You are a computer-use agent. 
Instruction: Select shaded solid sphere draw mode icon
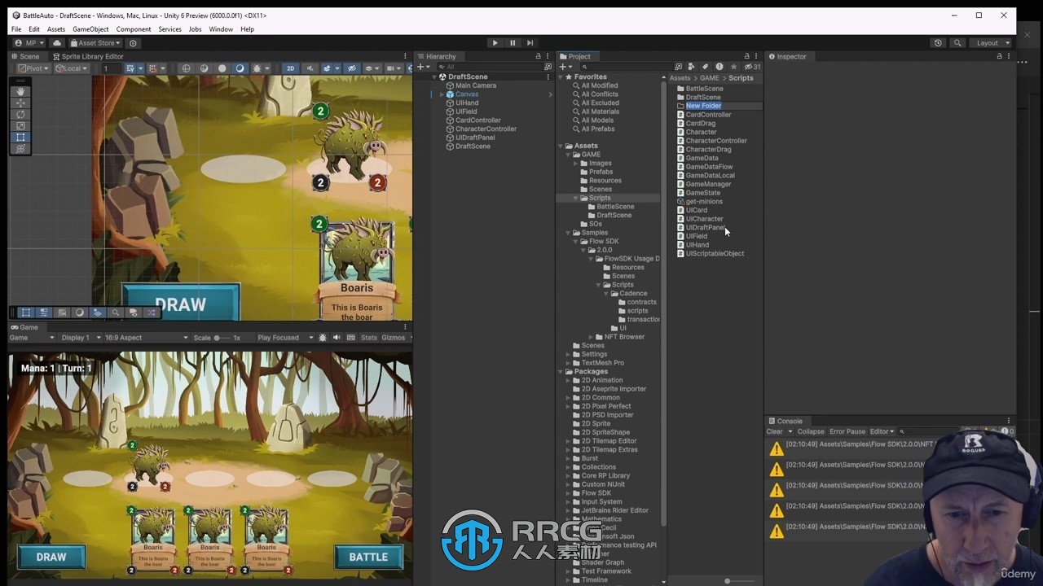(222, 68)
